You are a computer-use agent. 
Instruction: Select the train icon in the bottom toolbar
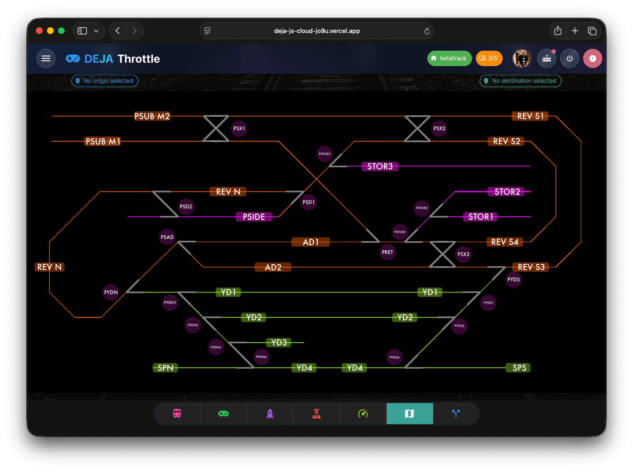coord(177,413)
